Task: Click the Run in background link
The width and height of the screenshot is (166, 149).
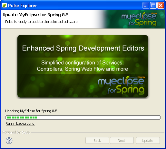Action: (x=20, y=123)
